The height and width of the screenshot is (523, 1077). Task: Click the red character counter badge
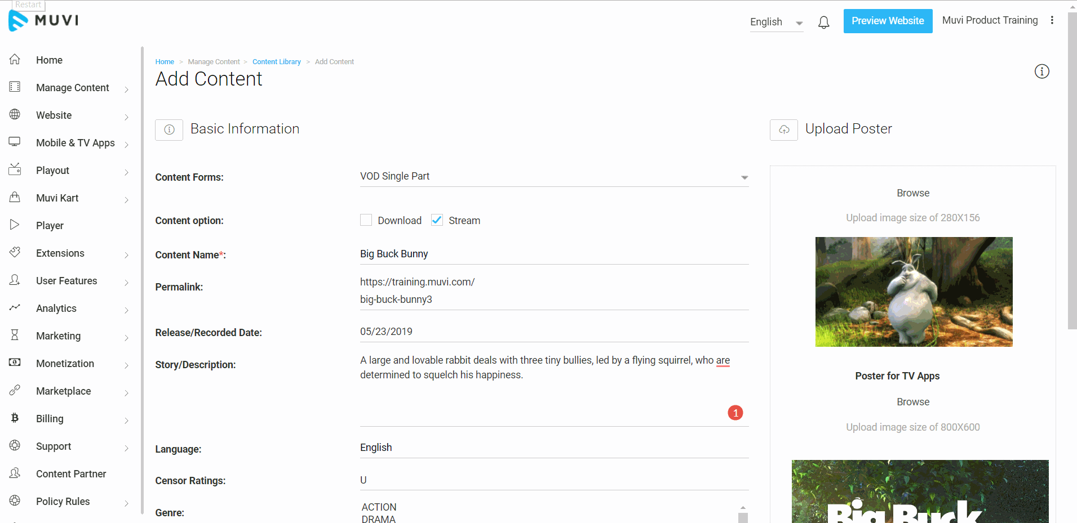pyautogui.click(x=735, y=413)
